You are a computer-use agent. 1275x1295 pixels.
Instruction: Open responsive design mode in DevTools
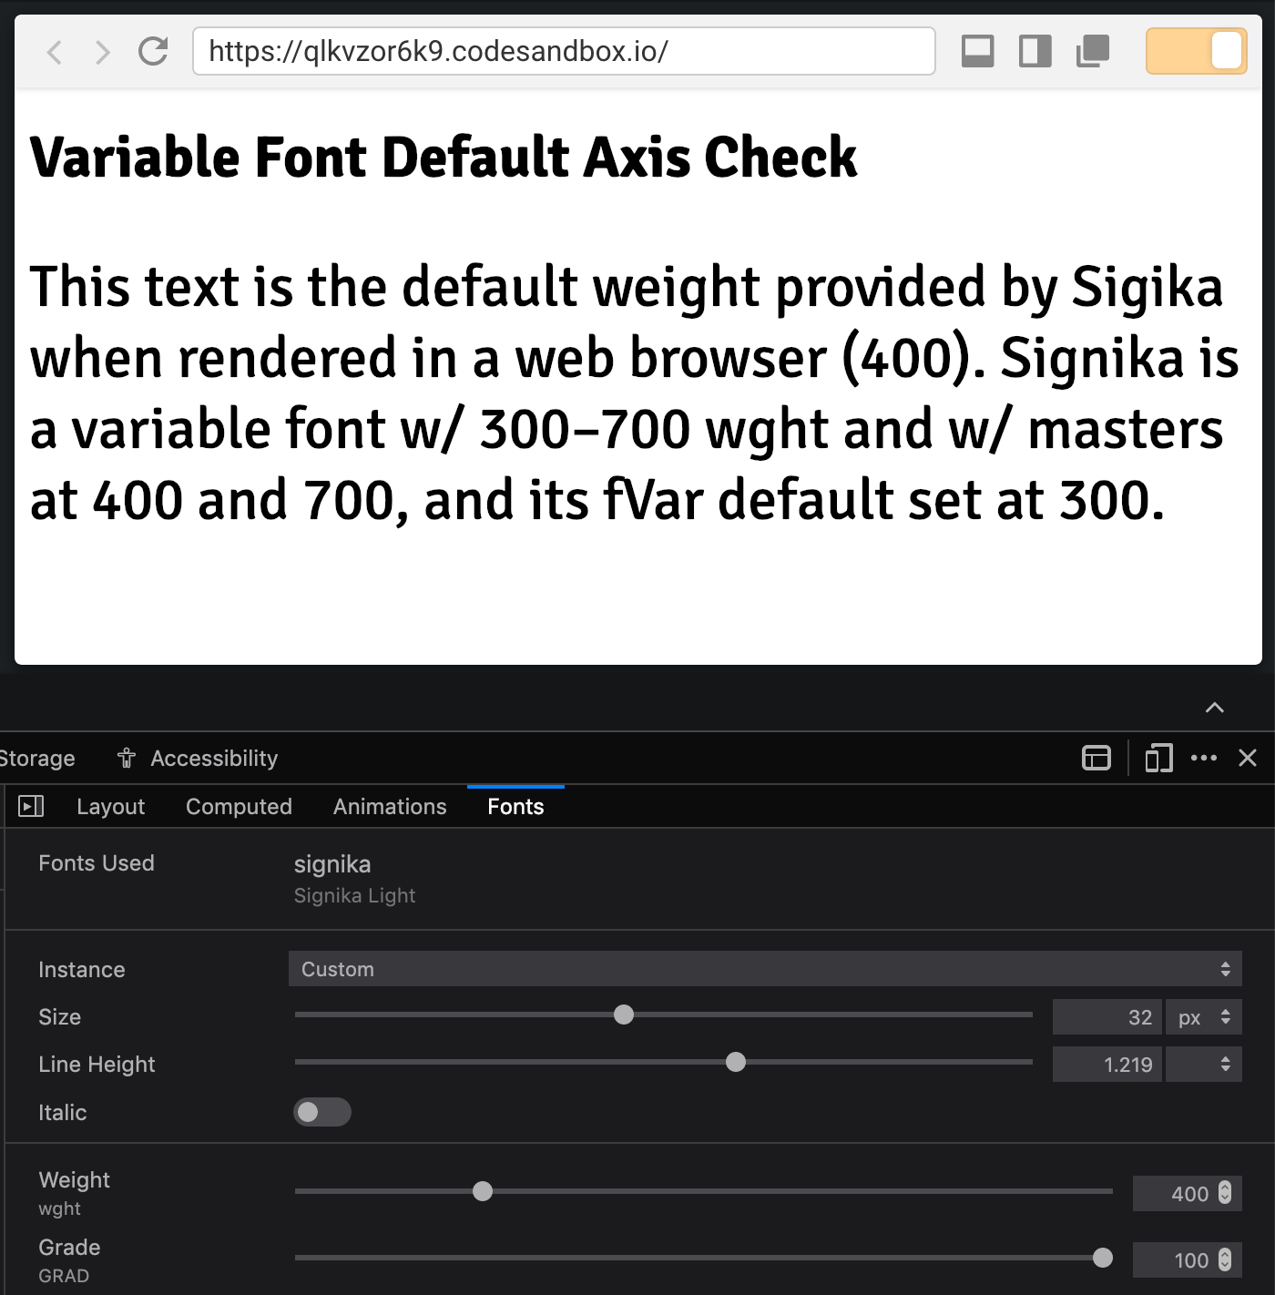tap(1158, 758)
